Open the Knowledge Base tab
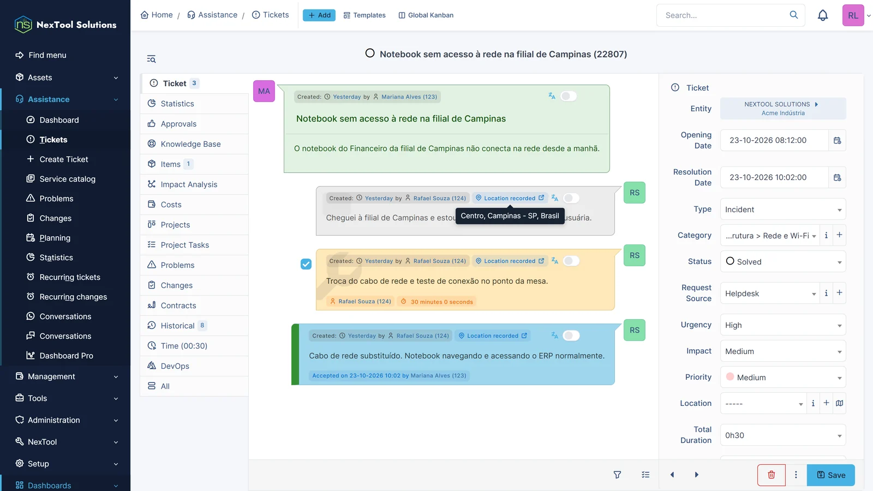The height and width of the screenshot is (491, 873). (195, 144)
